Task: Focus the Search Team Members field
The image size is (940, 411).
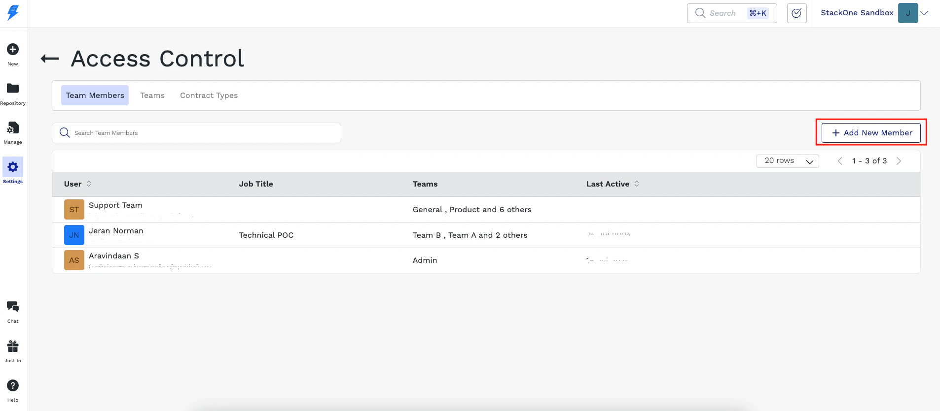Action: 196,133
